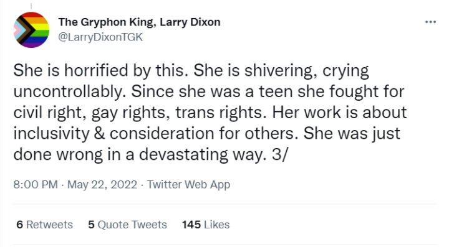Click the May 22, 2022 date

point(102,184)
